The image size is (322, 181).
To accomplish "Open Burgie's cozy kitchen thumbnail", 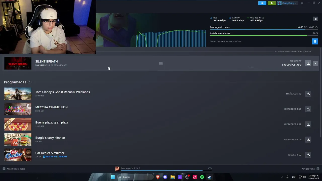I will coord(18,140).
